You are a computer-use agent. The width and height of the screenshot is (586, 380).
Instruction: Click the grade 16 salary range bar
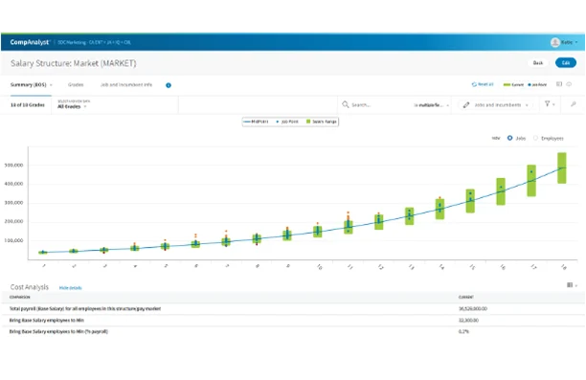pos(501,191)
